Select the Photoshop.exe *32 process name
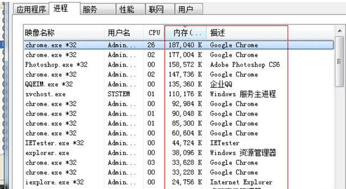This screenshot has height=189, width=346. [56, 65]
